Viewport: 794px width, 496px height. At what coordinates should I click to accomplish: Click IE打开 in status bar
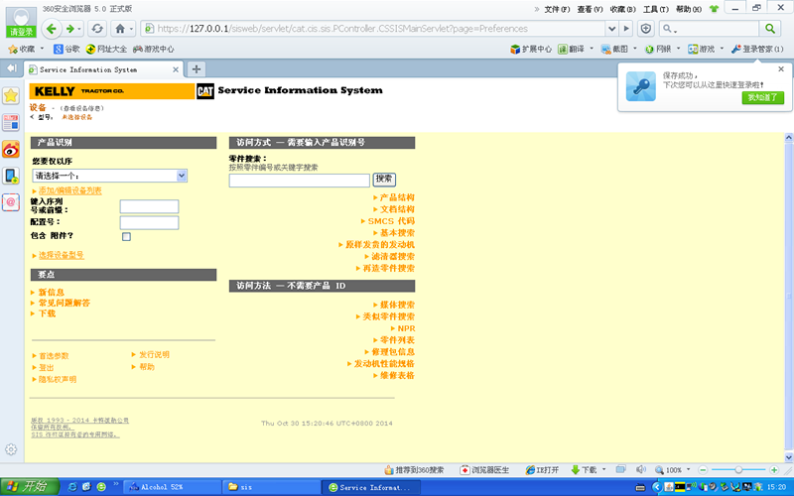(542, 470)
